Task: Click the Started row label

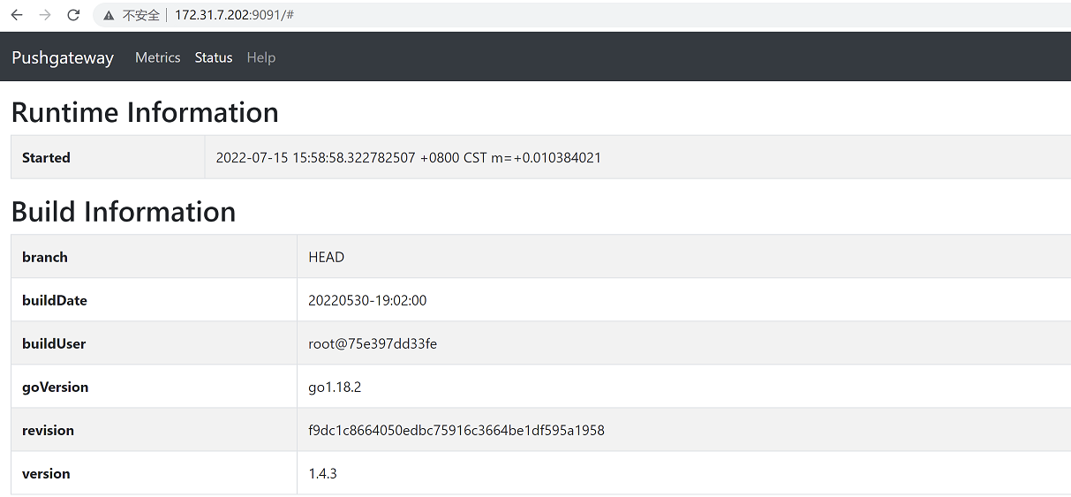Action: [46, 158]
